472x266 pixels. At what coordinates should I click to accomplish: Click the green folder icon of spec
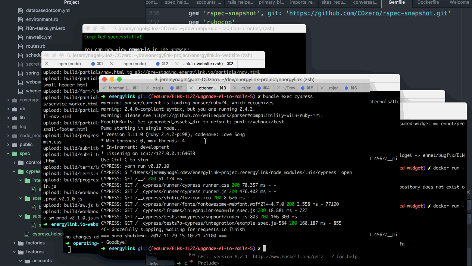click(15, 153)
